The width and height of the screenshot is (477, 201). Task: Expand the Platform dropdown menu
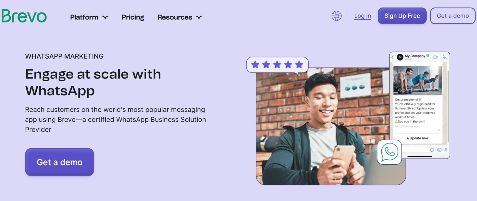(x=89, y=17)
